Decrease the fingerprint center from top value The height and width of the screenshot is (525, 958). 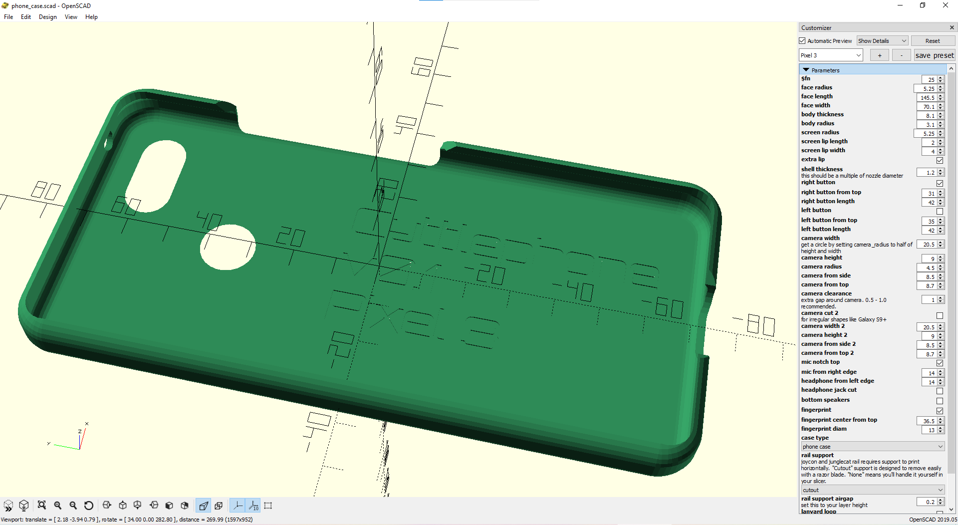pyautogui.click(x=941, y=423)
